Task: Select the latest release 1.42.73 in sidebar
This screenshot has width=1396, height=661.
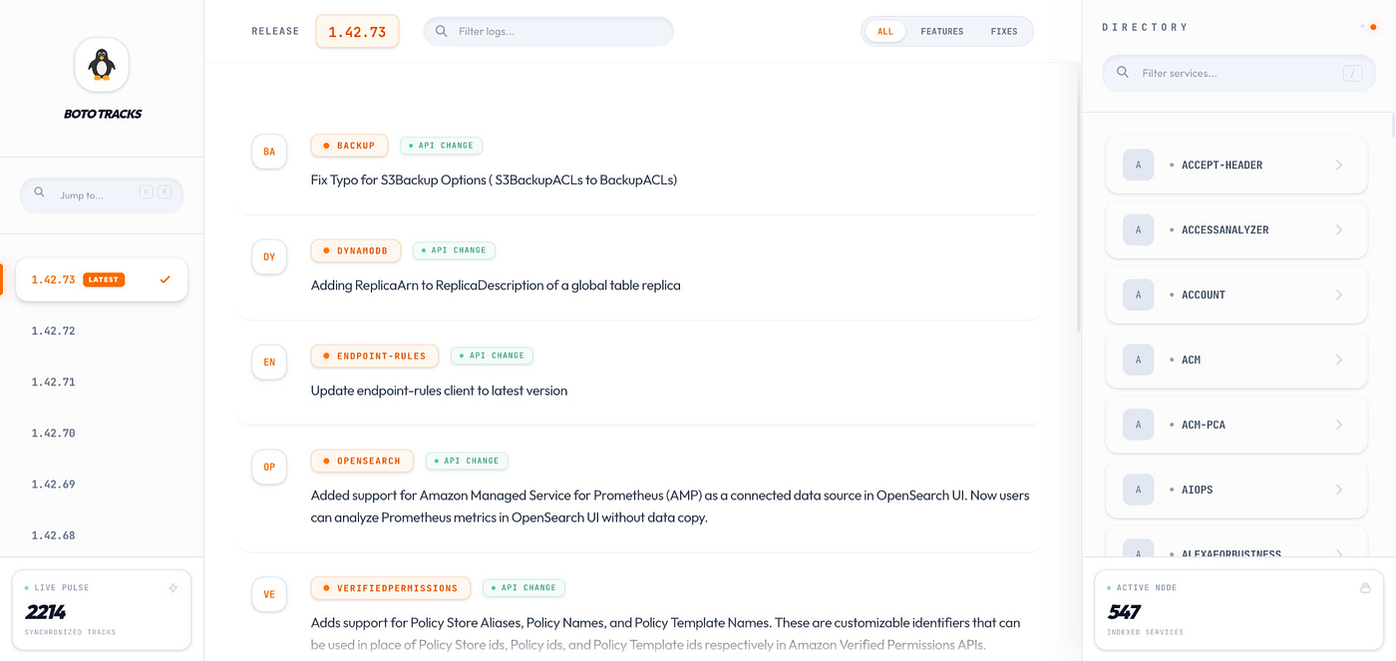Action: [x=102, y=280]
